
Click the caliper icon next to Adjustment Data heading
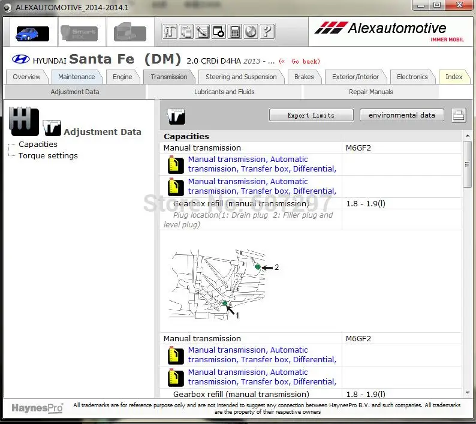click(x=52, y=128)
